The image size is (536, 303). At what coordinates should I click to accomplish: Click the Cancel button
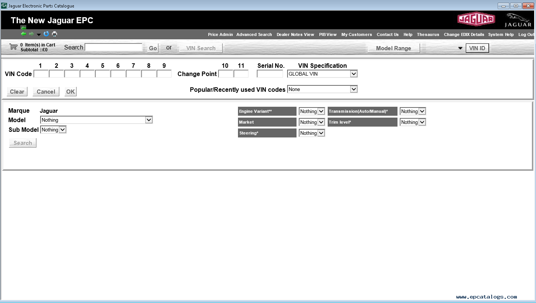(46, 92)
